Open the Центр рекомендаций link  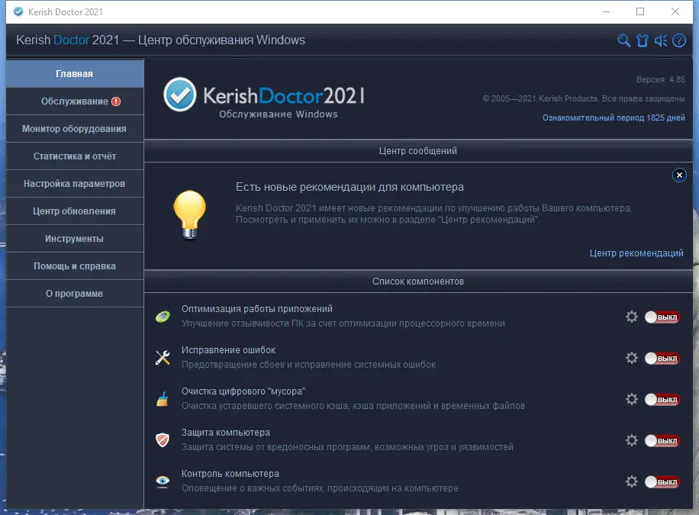pos(639,253)
